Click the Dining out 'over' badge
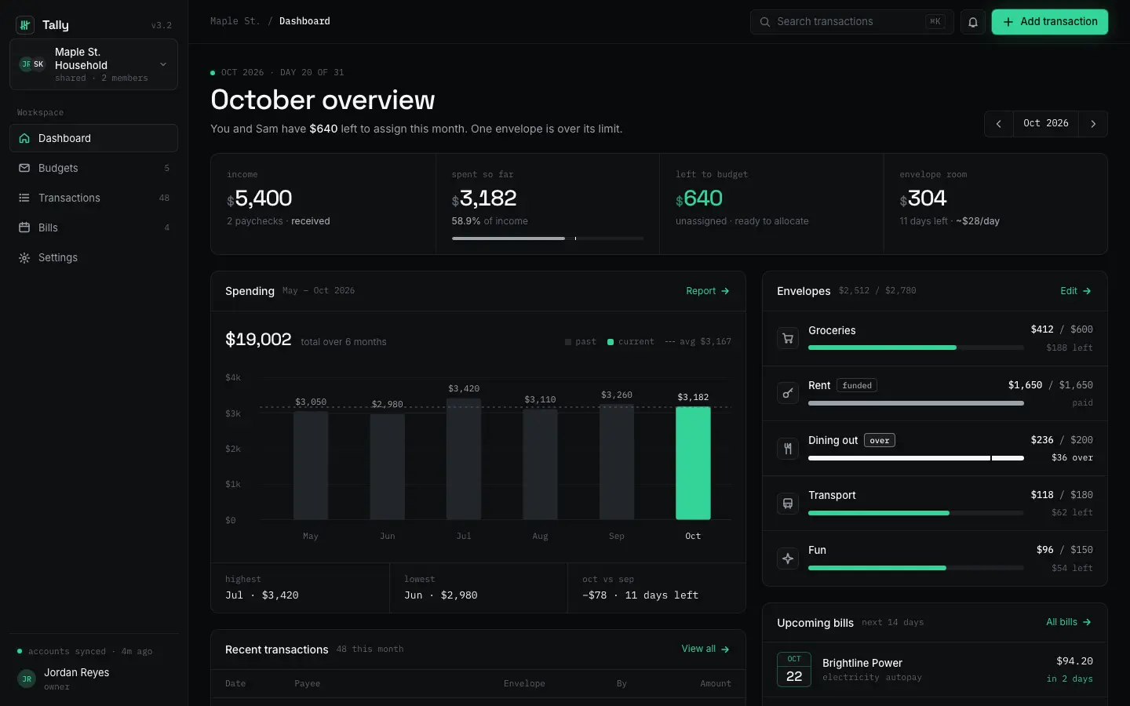This screenshot has height=706, width=1130. pos(880,441)
